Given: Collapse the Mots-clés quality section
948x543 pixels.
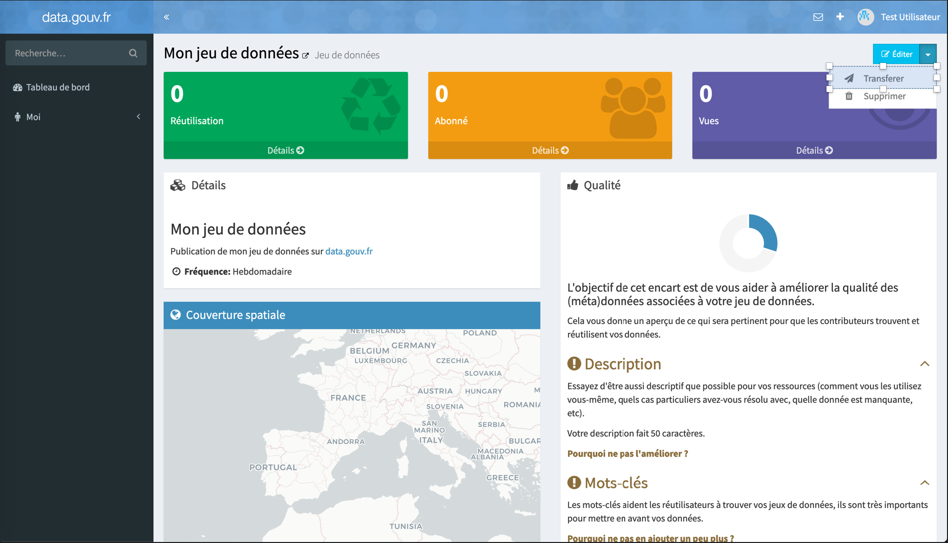Looking at the screenshot, I should click(x=924, y=483).
